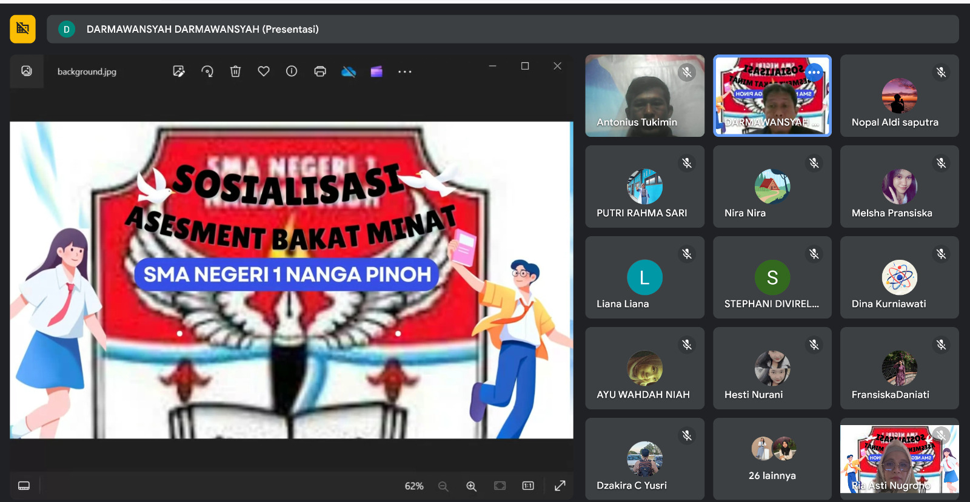Select Antonius Tukimin's video tile
The image size is (970, 502).
pos(644,96)
